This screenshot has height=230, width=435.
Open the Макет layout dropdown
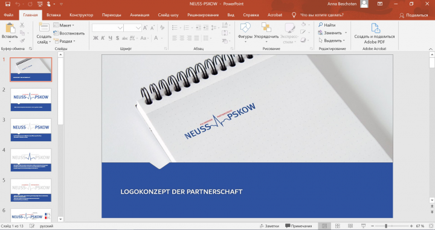click(x=64, y=25)
